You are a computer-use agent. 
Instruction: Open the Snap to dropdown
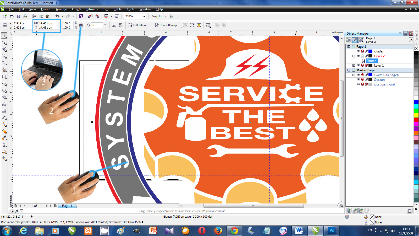pyautogui.click(x=166, y=16)
